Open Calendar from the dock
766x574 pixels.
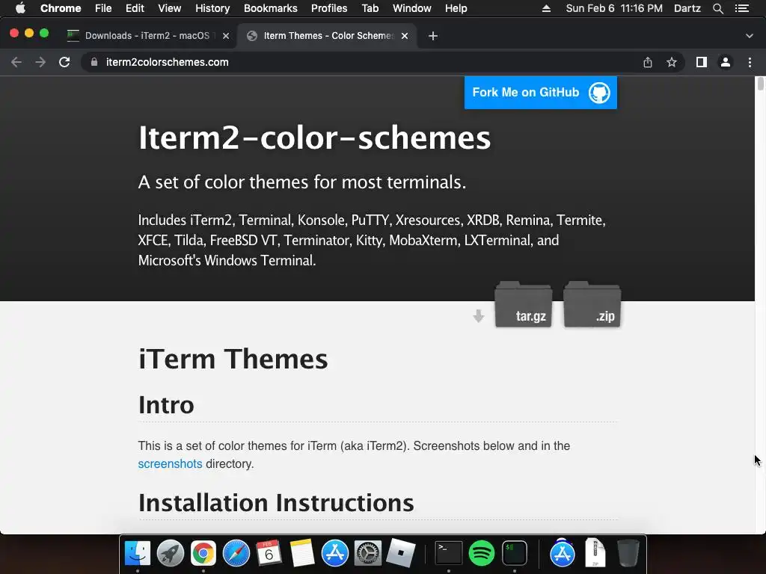point(269,554)
